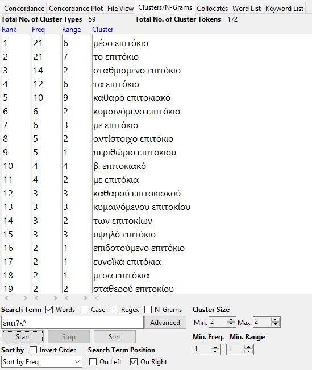
Task: Uncheck On Right search term position
Action: (134, 361)
